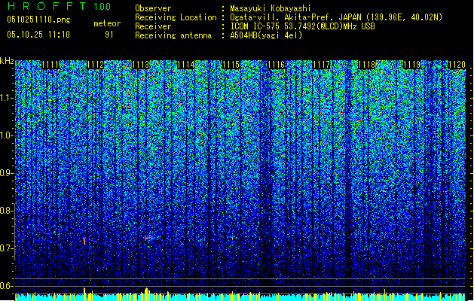Click the Observer label
474x301 pixels.
pos(153,8)
